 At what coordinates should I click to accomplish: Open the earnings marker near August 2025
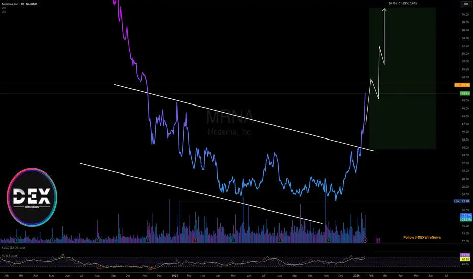click(280, 240)
